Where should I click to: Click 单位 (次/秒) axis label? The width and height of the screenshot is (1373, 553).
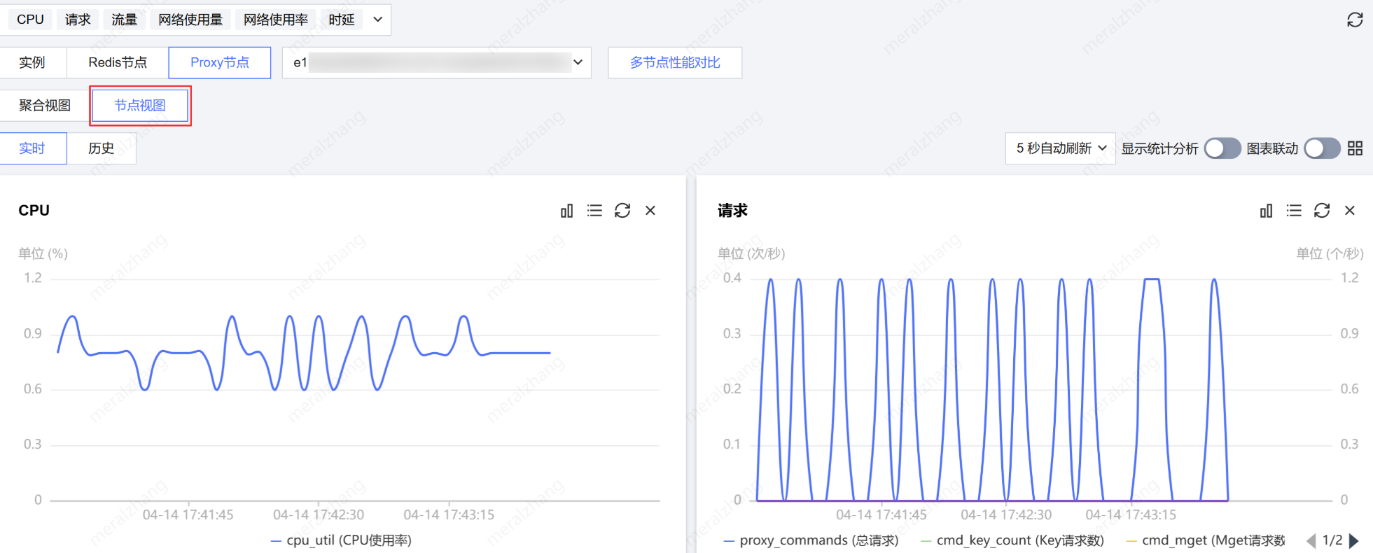point(751,253)
